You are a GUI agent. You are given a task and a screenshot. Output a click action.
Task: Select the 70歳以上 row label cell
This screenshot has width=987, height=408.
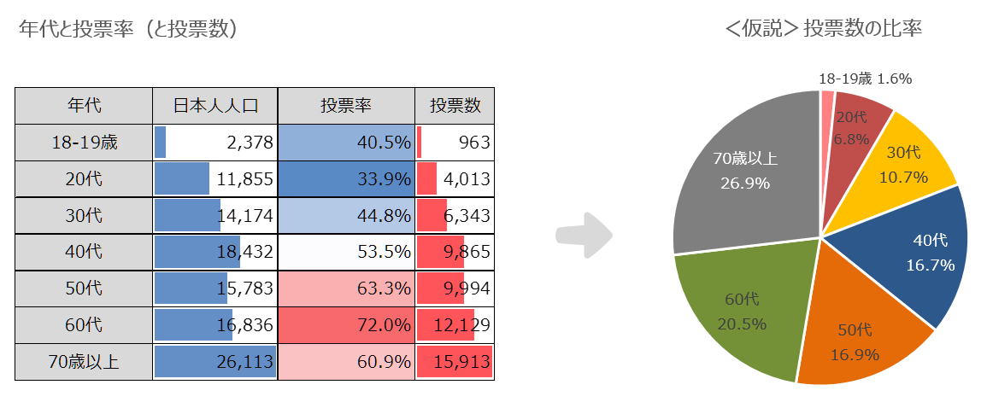tap(84, 362)
